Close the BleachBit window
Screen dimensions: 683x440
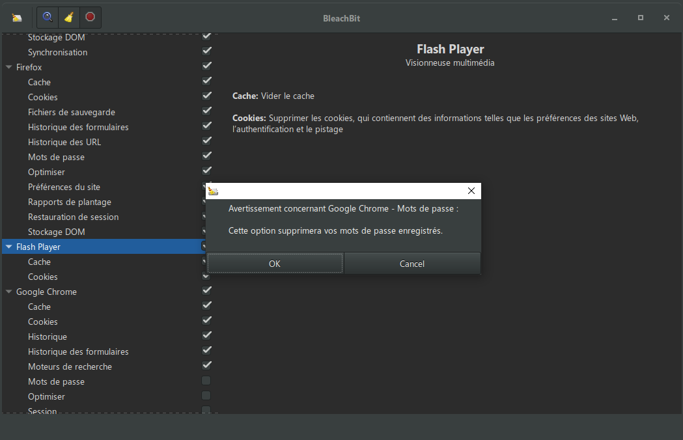(x=667, y=18)
